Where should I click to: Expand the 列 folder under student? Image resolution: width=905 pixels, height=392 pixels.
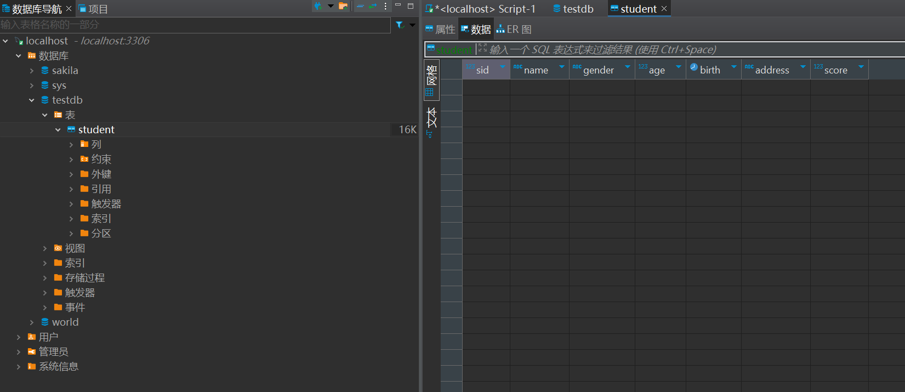(x=71, y=145)
